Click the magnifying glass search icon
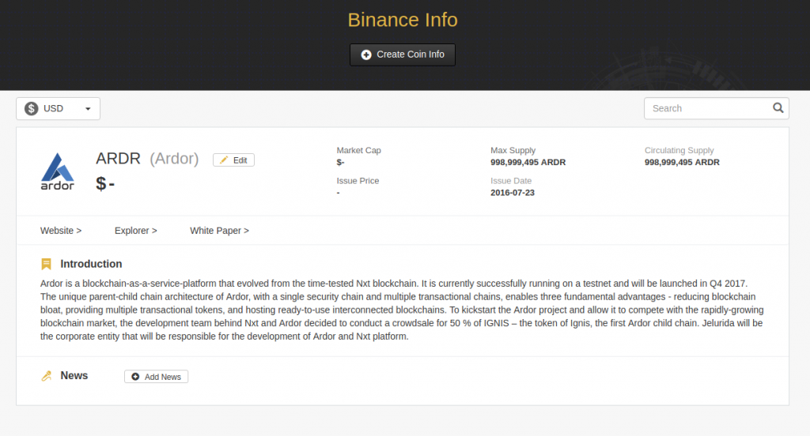The image size is (810, 436). click(x=778, y=108)
